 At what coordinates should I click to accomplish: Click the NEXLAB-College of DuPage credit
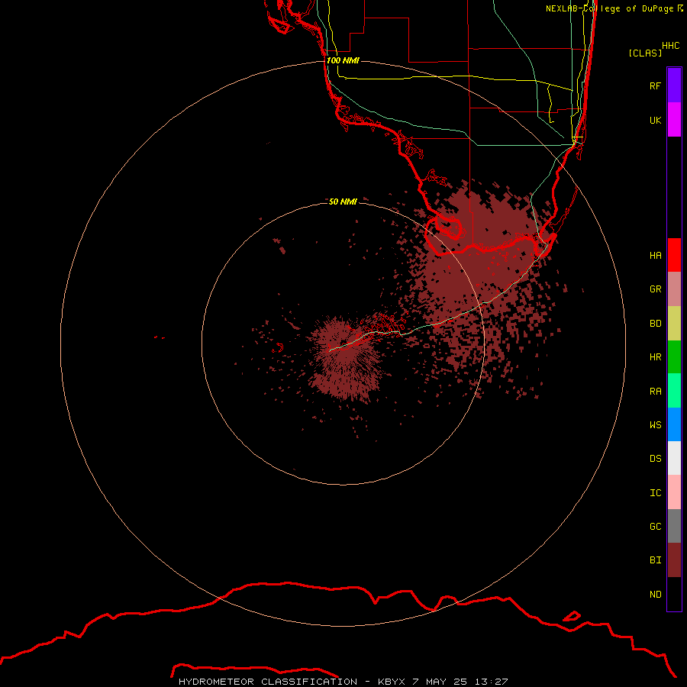[614, 8]
